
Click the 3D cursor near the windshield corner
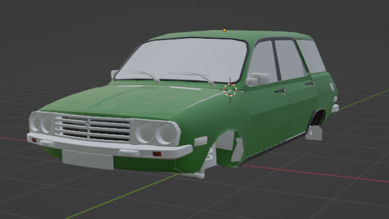[230, 90]
